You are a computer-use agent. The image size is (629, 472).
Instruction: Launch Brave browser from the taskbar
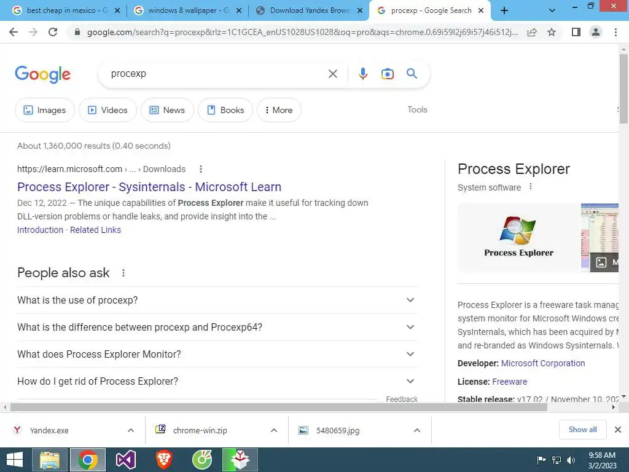(163, 460)
